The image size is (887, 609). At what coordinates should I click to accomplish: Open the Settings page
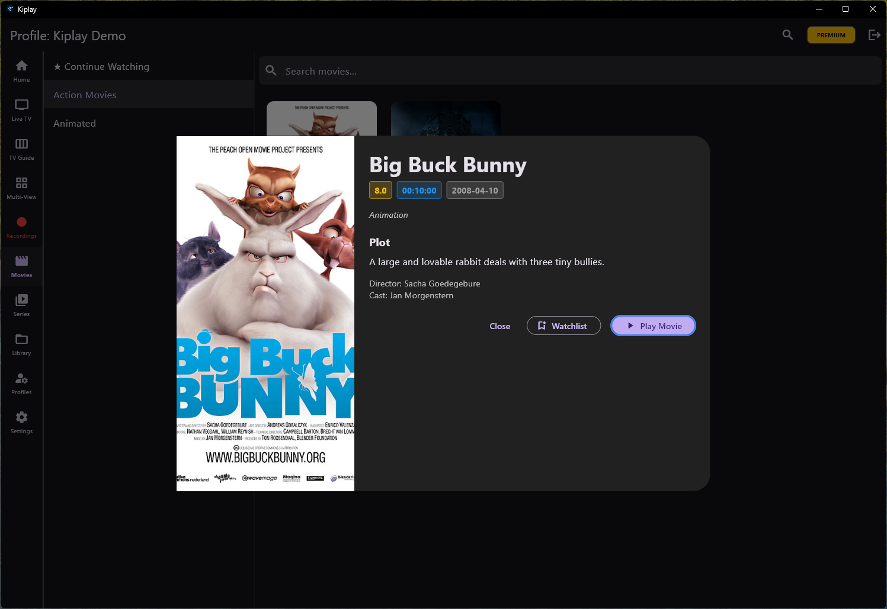21,421
